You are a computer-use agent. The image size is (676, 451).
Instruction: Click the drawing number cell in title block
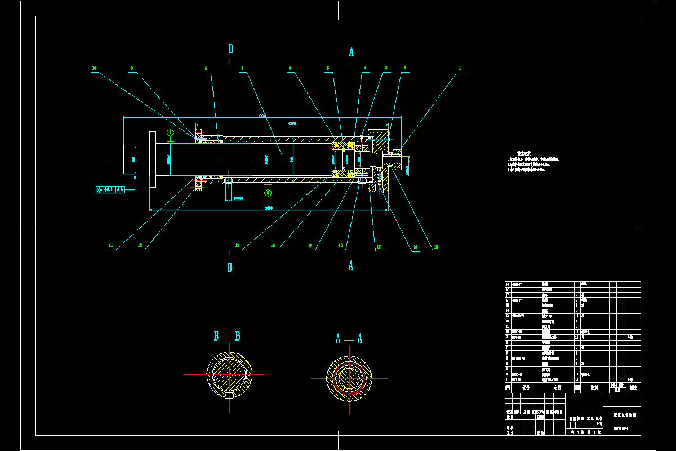click(622, 428)
